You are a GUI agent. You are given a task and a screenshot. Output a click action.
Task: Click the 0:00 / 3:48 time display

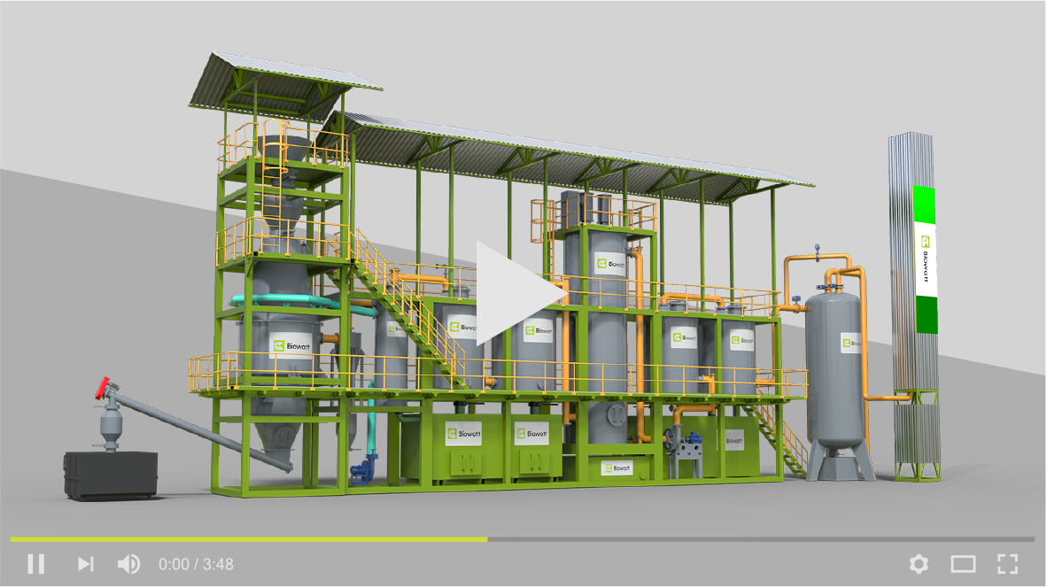pos(196,564)
